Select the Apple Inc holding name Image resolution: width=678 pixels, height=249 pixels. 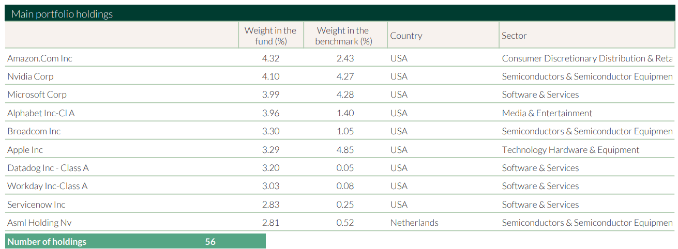[x=25, y=150]
